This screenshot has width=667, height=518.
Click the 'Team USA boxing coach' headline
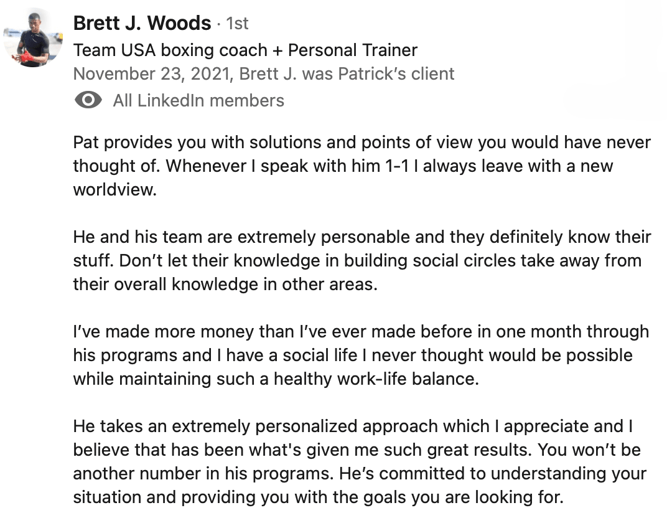point(170,50)
